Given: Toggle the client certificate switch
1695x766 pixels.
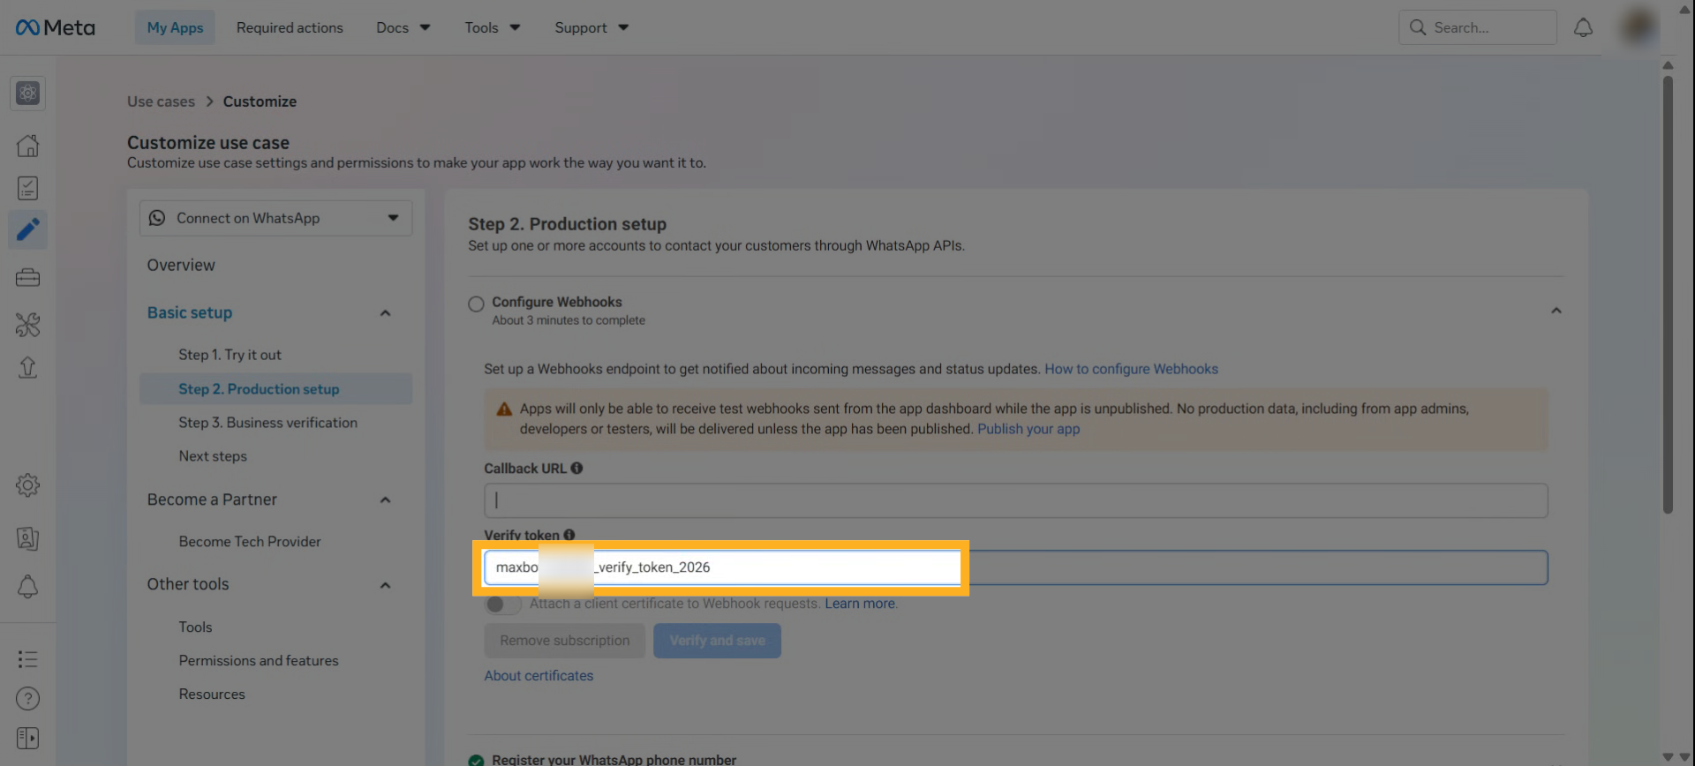Looking at the screenshot, I should (503, 605).
